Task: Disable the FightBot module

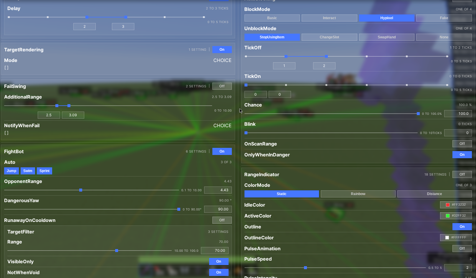Action: pyautogui.click(x=222, y=151)
